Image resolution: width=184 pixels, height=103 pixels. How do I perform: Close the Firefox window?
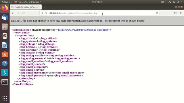click(181, 7)
